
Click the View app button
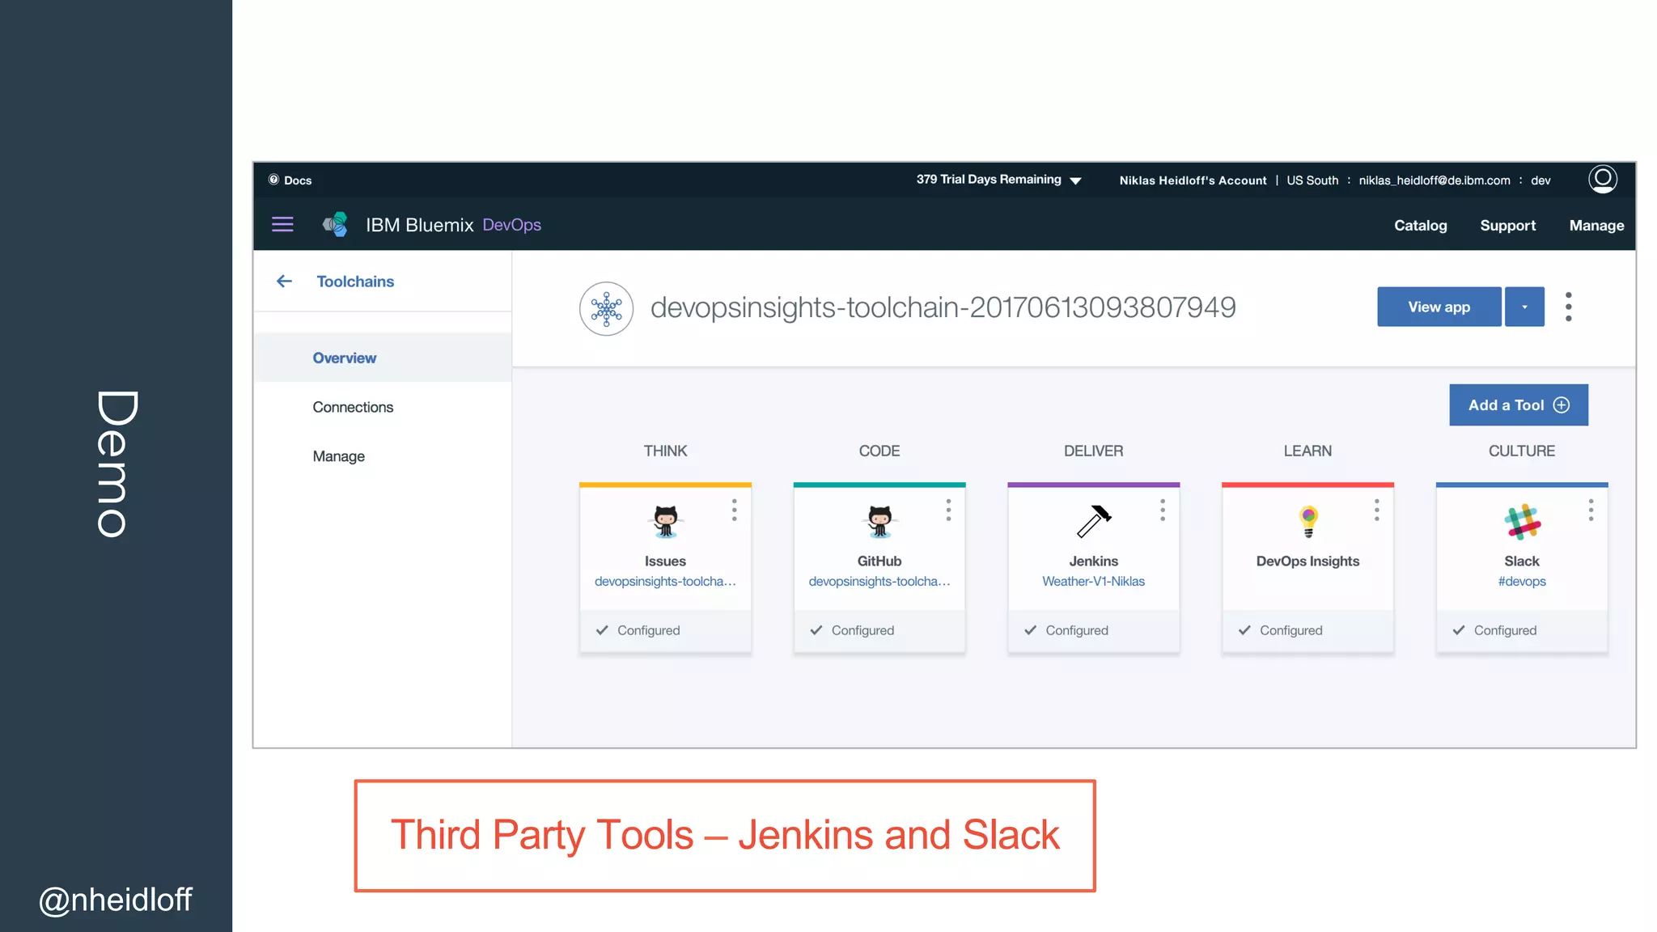(x=1439, y=307)
